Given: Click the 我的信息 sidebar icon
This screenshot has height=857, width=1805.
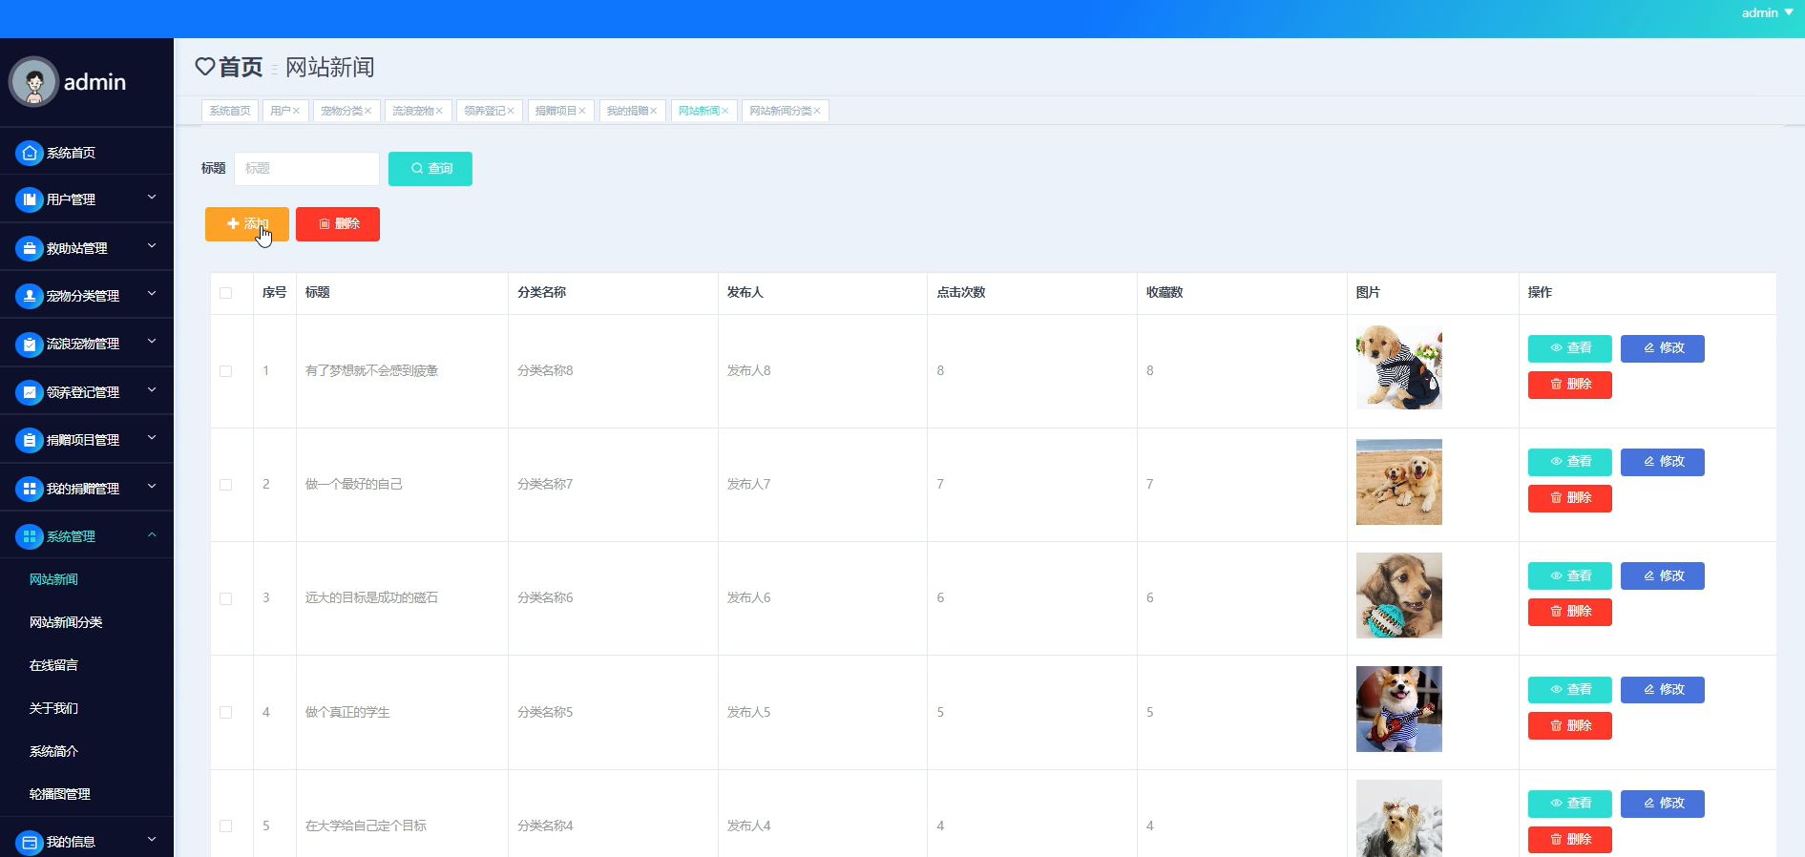Looking at the screenshot, I should click(x=30, y=842).
